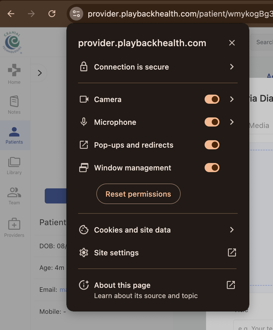Close the site info popup

pyautogui.click(x=232, y=43)
